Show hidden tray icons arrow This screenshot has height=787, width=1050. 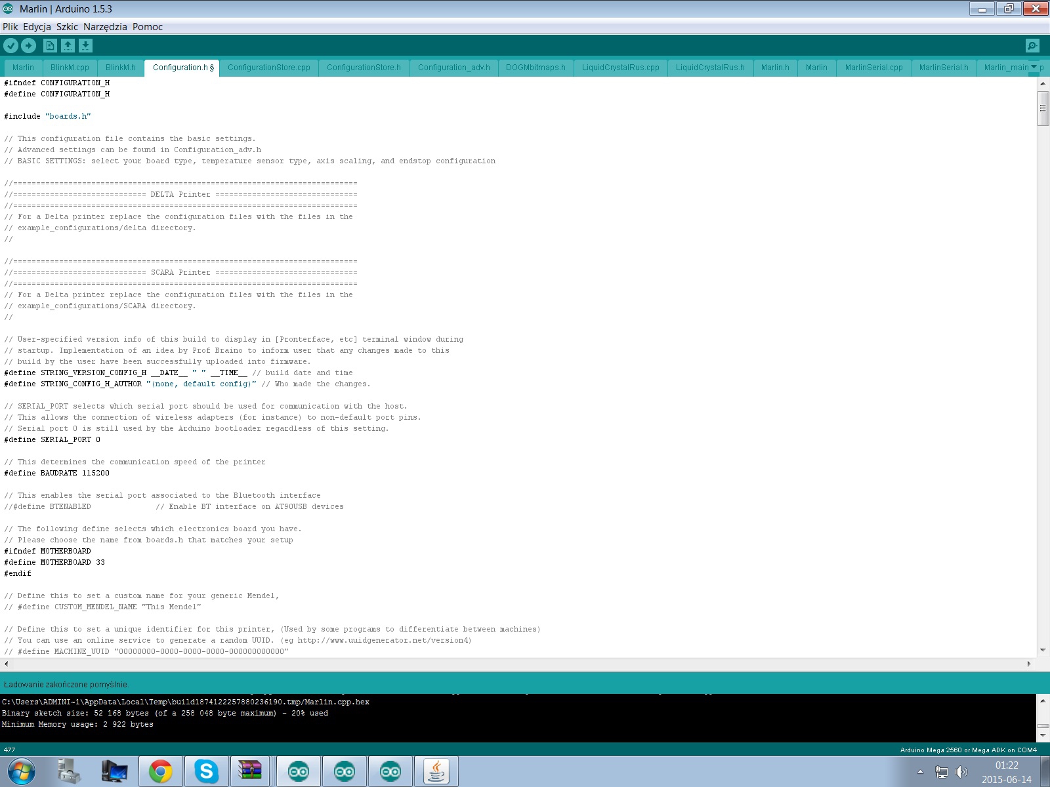(x=920, y=772)
